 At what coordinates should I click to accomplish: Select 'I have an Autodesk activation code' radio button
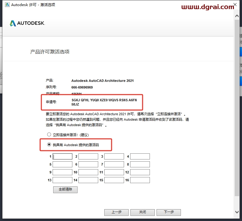49,145
